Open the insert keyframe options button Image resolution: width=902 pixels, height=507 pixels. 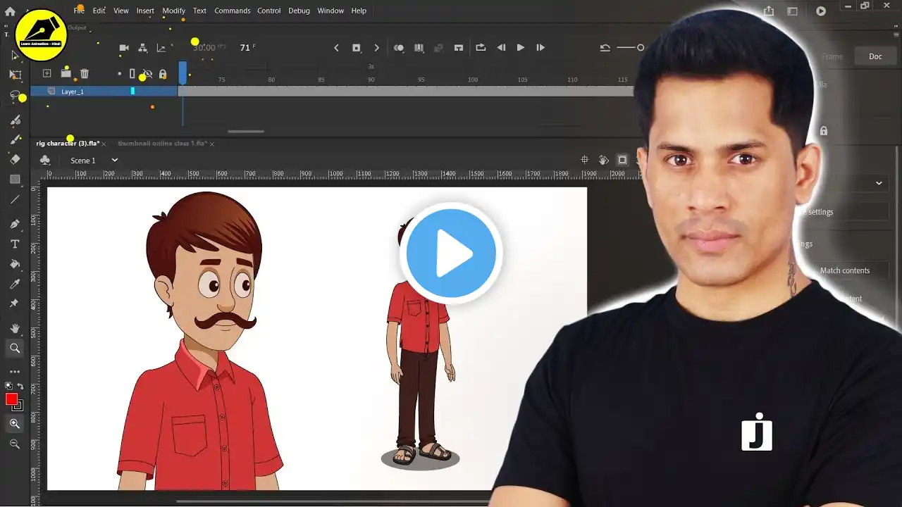pyautogui.click(x=357, y=48)
